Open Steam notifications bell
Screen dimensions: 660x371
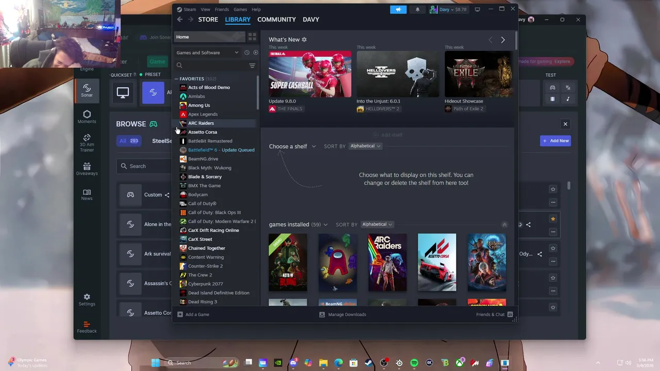click(418, 9)
